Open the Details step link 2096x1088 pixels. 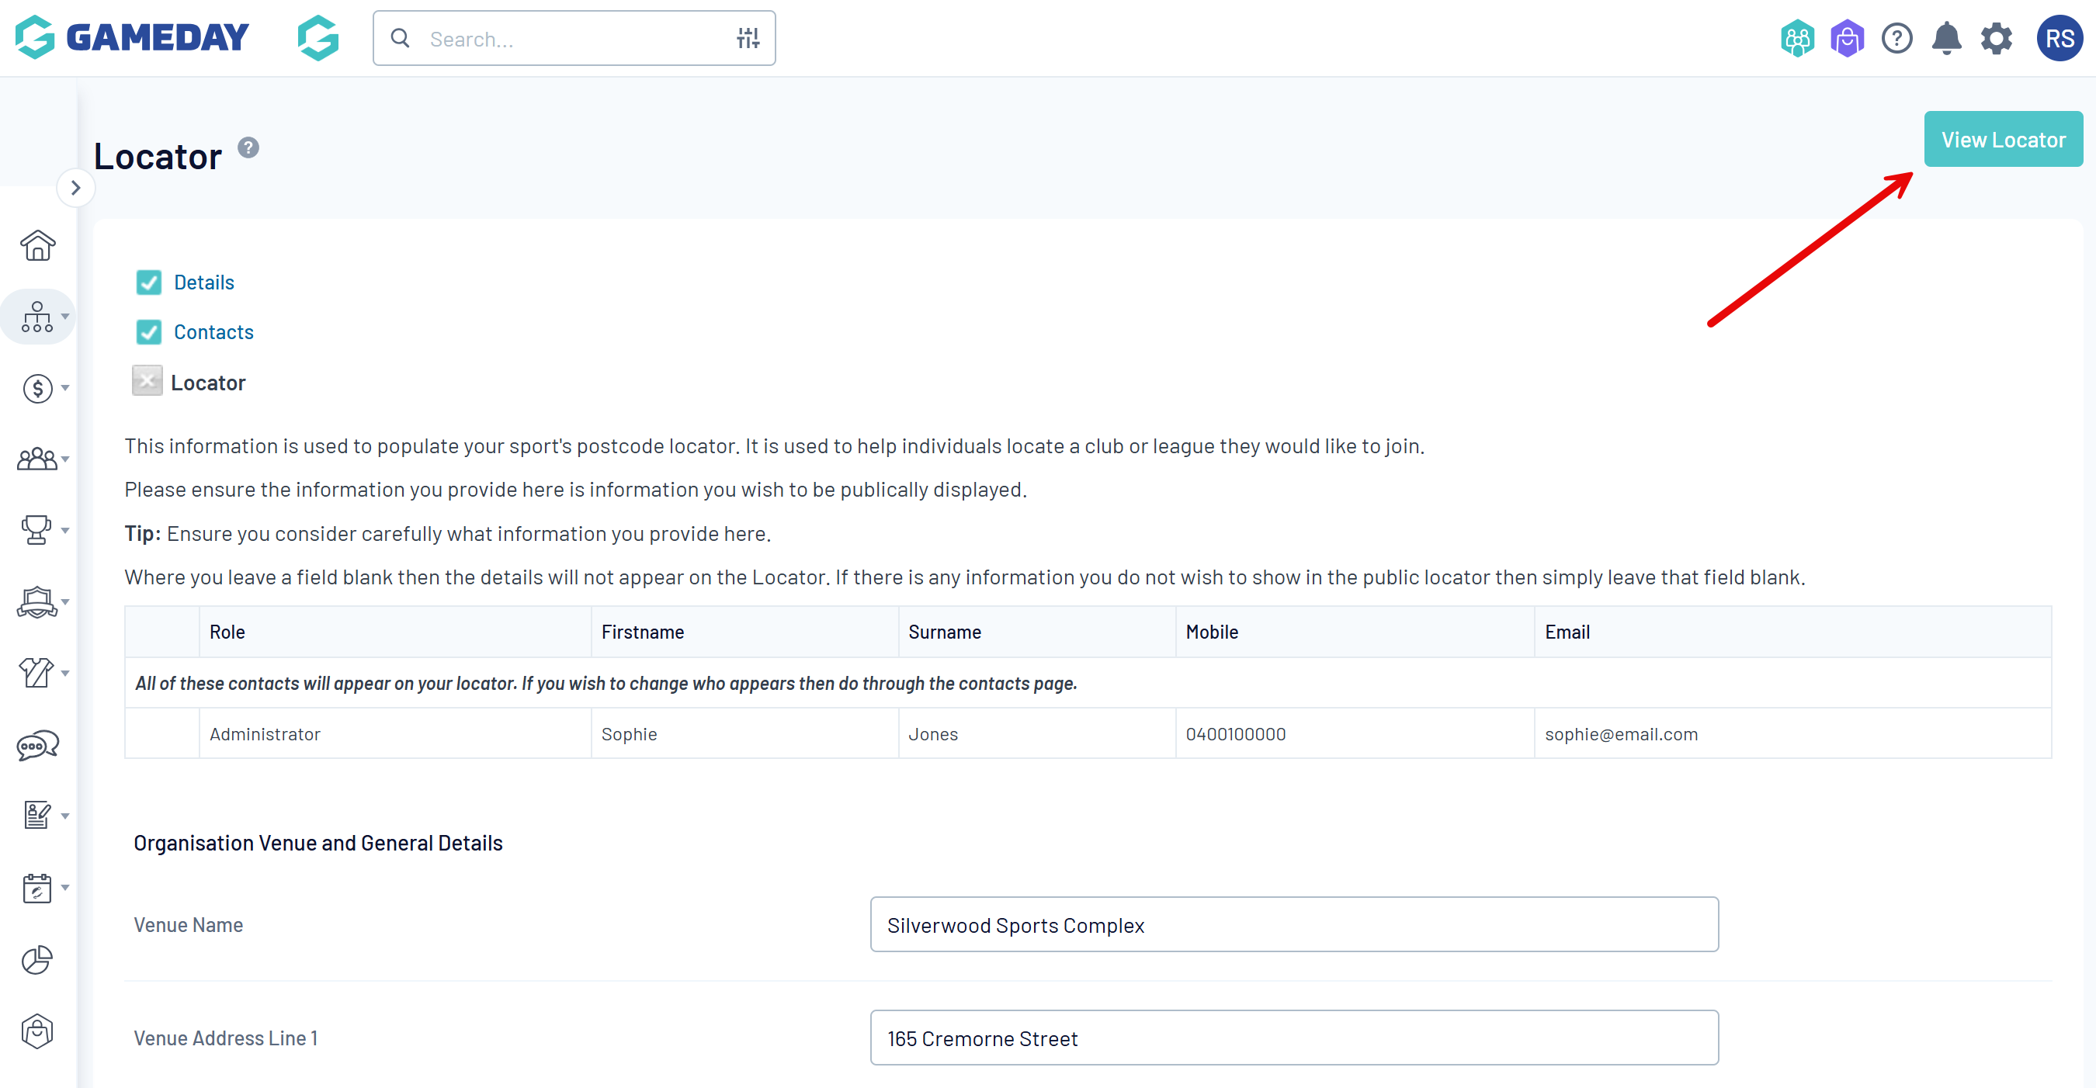coord(203,282)
